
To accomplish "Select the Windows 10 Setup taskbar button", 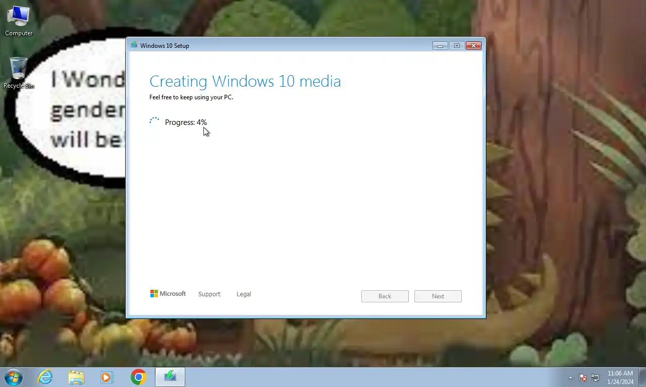I will pos(170,377).
